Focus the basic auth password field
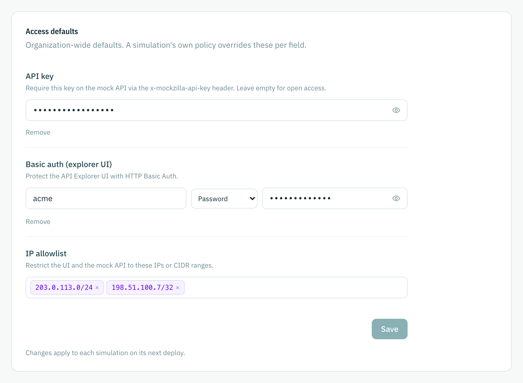Viewport: 523px width, 383px height. (335, 198)
